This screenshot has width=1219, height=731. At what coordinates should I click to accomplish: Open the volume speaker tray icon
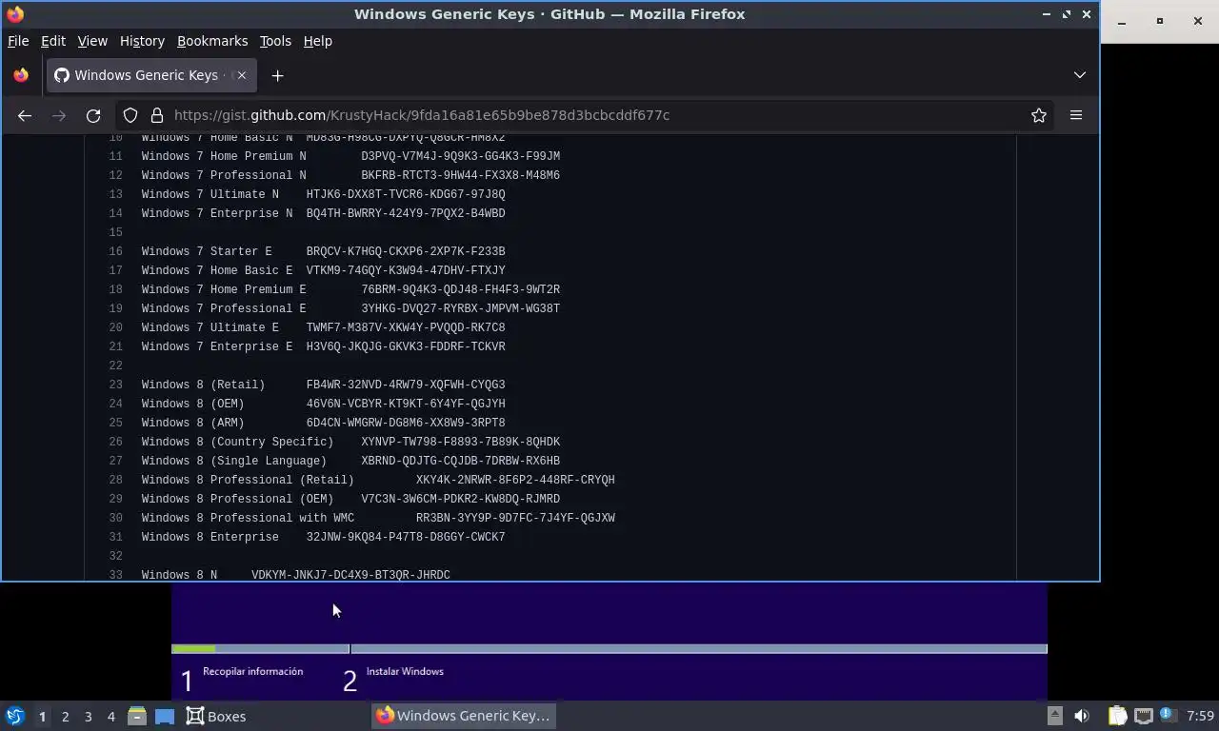(x=1082, y=716)
